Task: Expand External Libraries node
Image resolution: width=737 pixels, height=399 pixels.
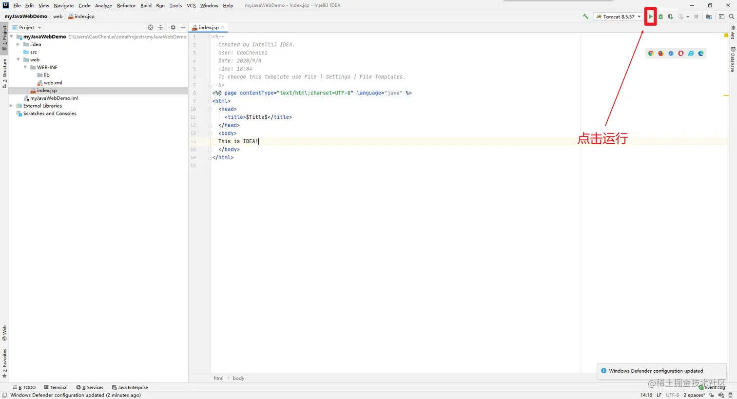Action: (x=12, y=106)
